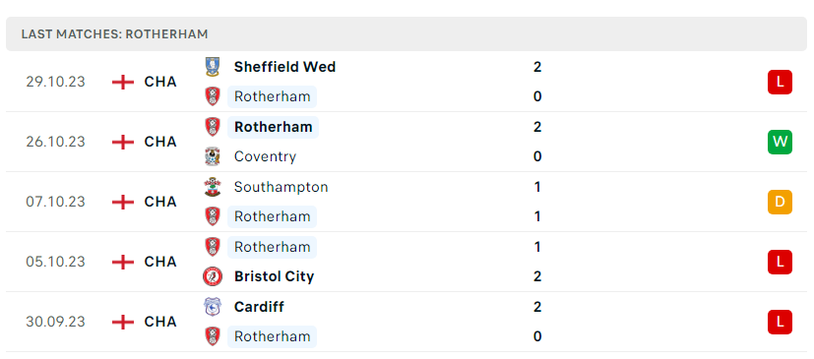Click green W badge for Coventry match
Image resolution: width=814 pixels, height=359 pixels.
(x=780, y=143)
